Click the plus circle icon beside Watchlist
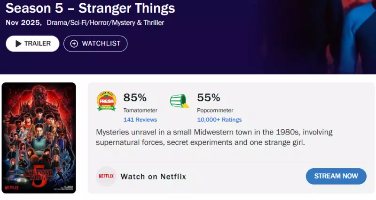Screen dimensions: 376x200 coord(74,44)
